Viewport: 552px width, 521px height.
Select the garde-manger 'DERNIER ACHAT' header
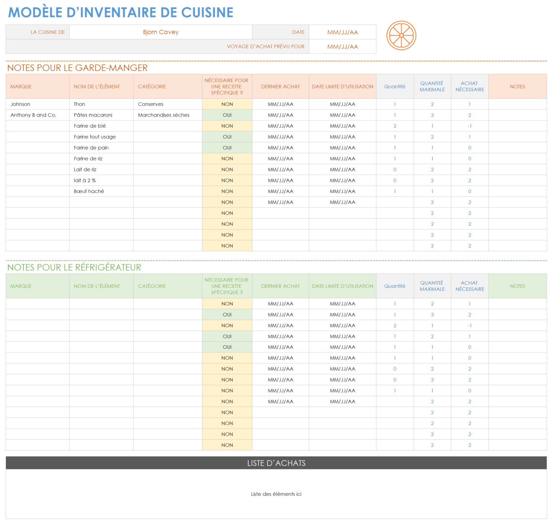coord(280,87)
